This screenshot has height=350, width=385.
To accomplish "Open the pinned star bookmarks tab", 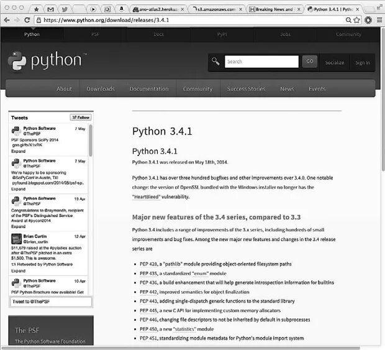I will click(37, 9).
